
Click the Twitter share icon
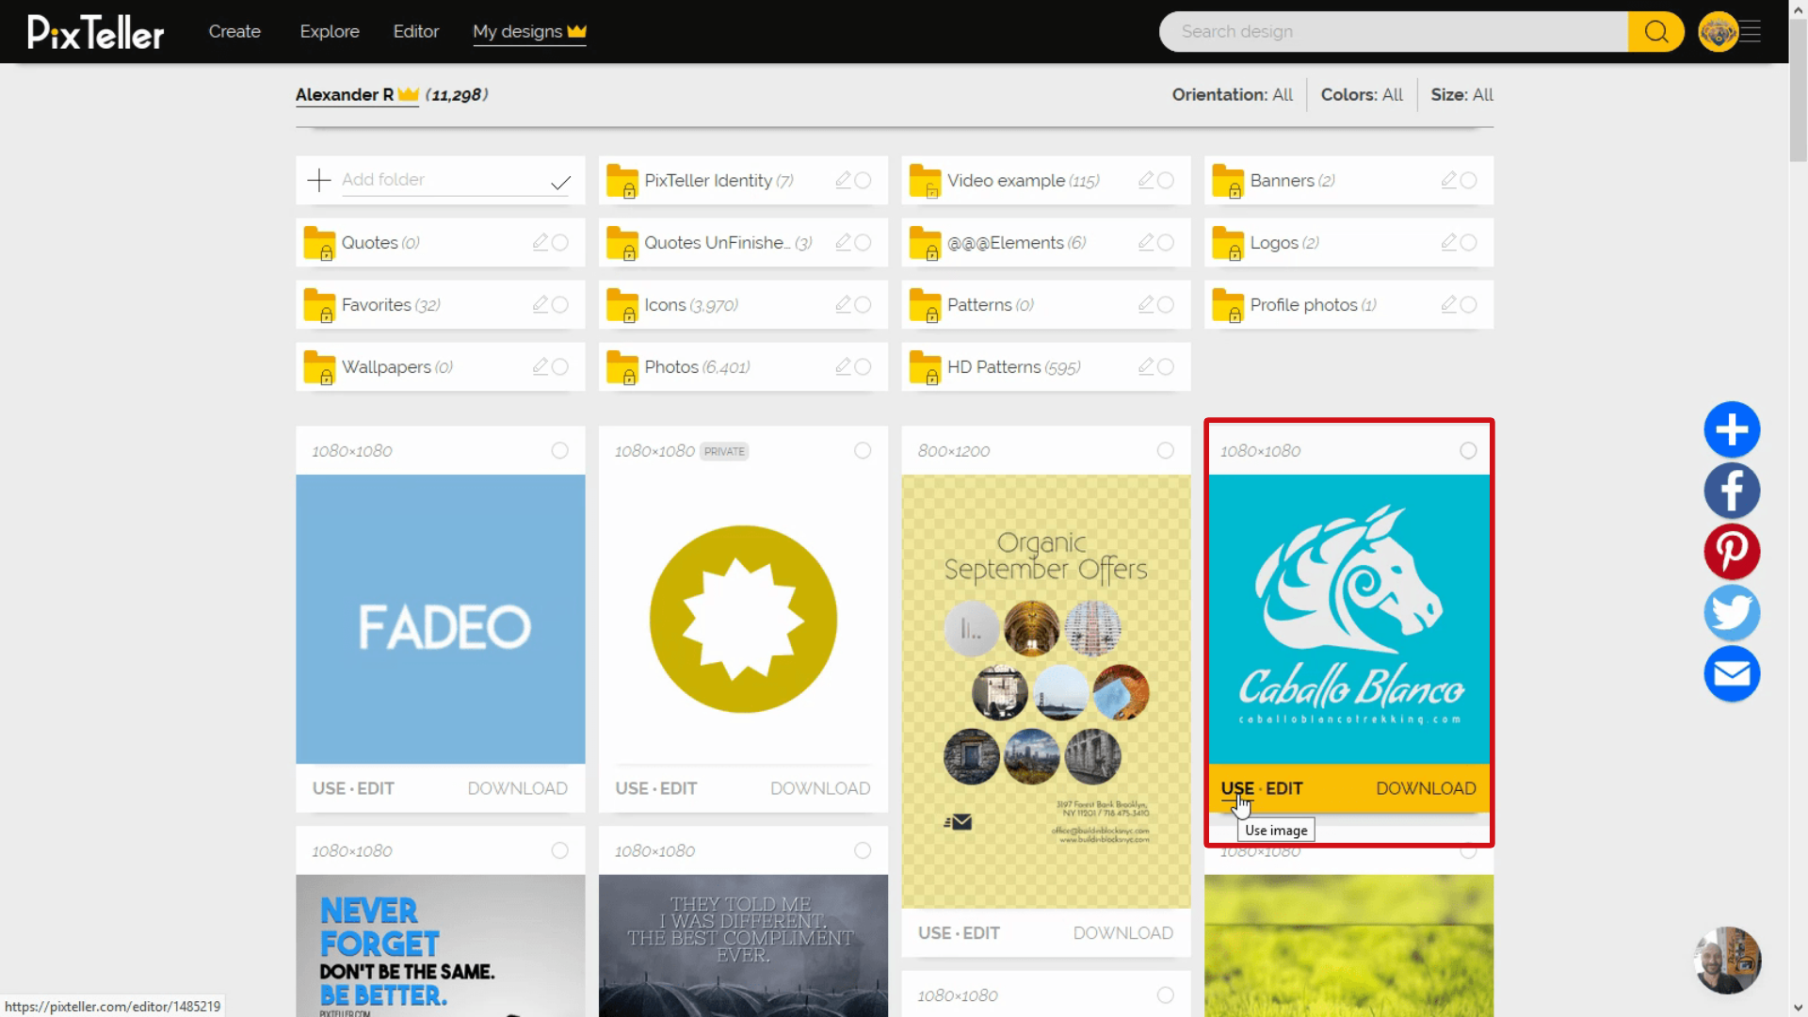[x=1733, y=613]
